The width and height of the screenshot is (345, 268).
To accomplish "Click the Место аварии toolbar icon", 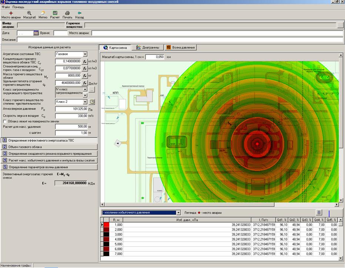I will coord(11,13).
